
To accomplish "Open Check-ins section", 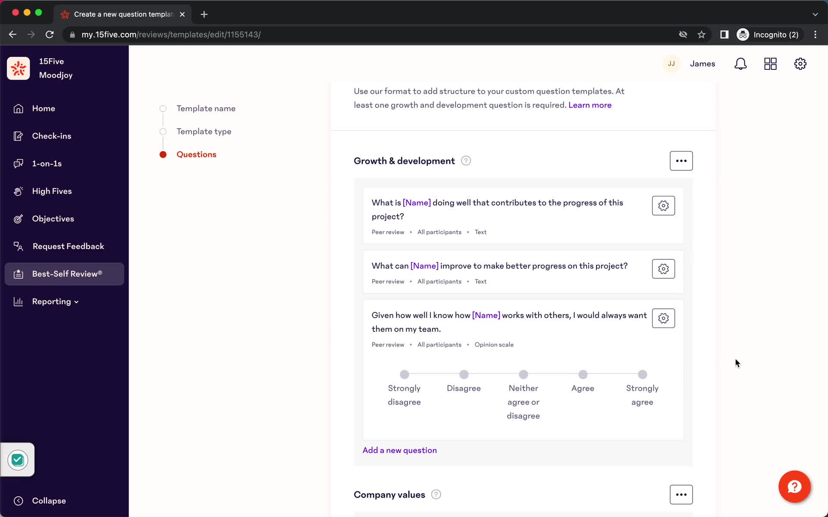I will pos(51,136).
